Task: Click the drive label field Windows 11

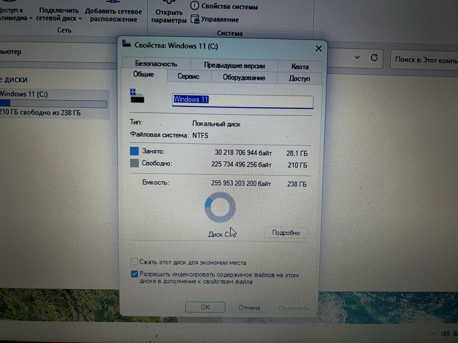Action: point(242,101)
